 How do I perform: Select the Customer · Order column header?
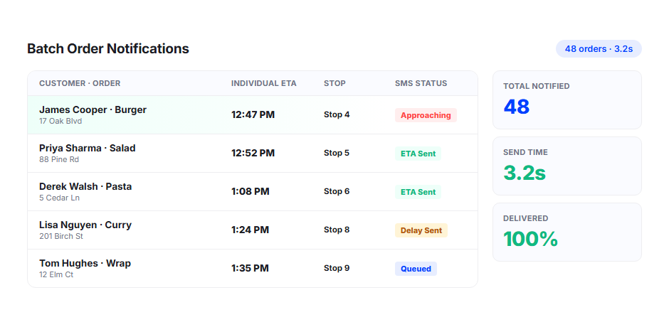pyautogui.click(x=80, y=83)
